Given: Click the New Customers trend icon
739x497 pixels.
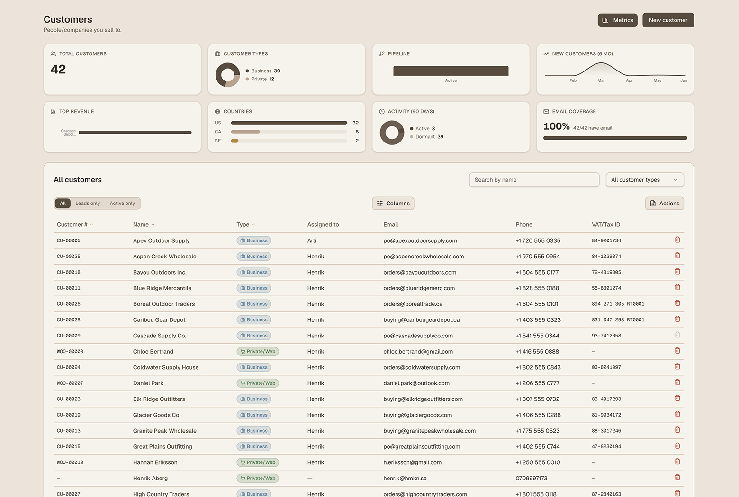Looking at the screenshot, I should 546,54.
